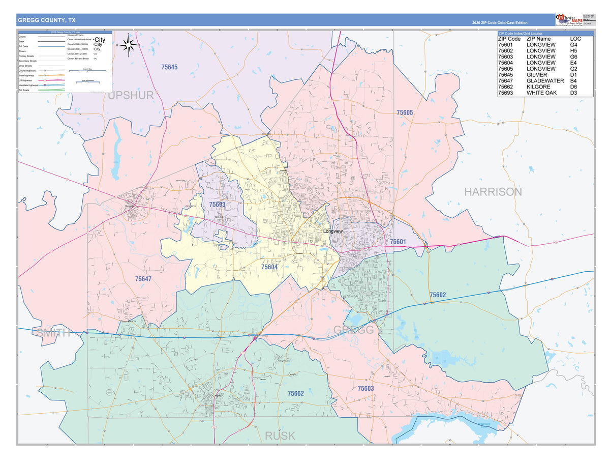Click the Longview city label on map

333,232
